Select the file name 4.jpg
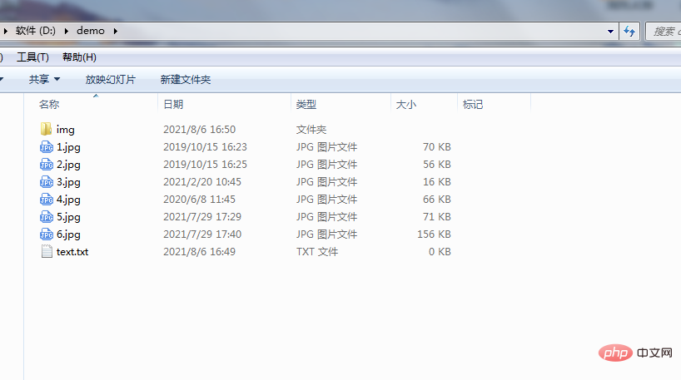Image resolution: width=681 pixels, height=380 pixels. (68, 200)
